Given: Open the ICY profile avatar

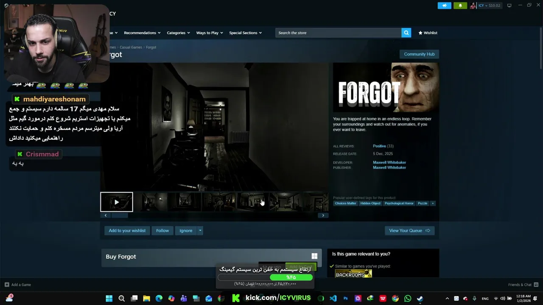Looking at the screenshot, I should click(x=473, y=6).
